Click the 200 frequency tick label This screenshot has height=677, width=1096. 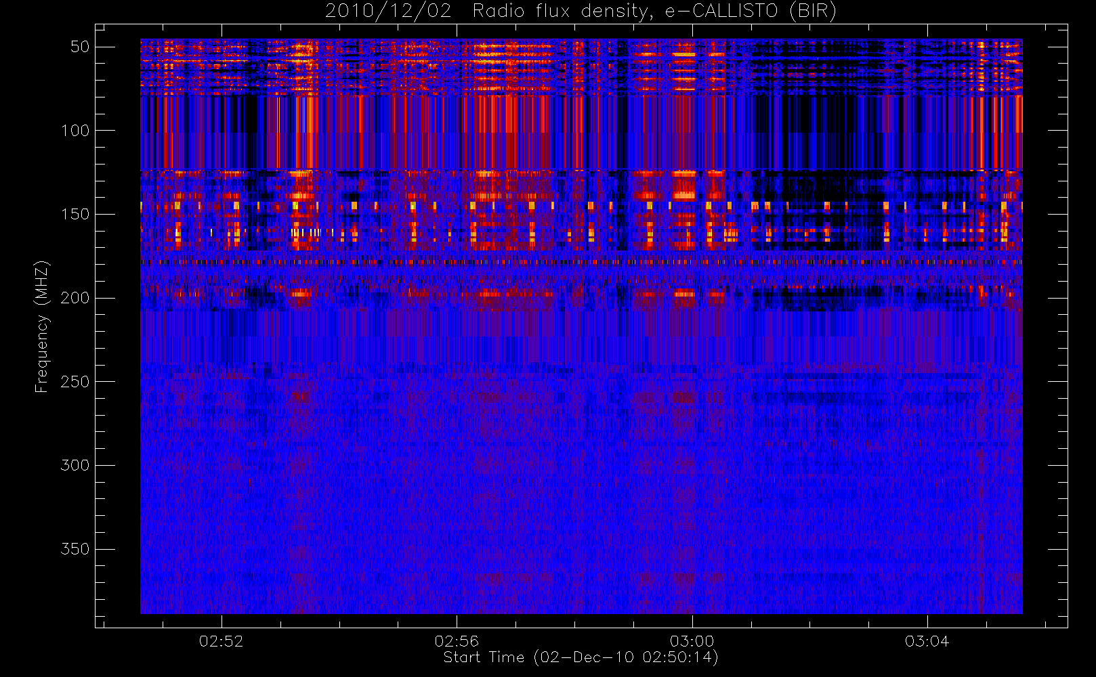75,298
